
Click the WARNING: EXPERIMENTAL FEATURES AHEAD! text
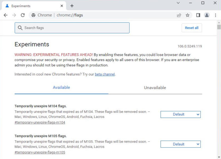tap(54, 55)
